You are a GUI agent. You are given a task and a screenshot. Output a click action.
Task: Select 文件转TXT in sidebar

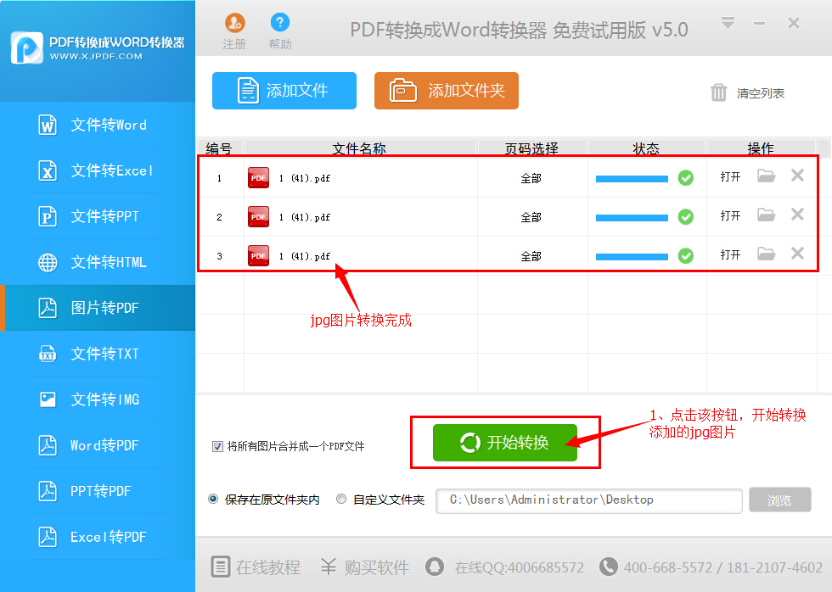point(98,354)
